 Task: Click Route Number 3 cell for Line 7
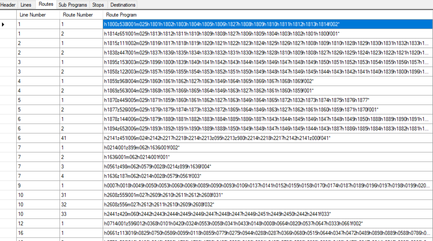[81, 167]
